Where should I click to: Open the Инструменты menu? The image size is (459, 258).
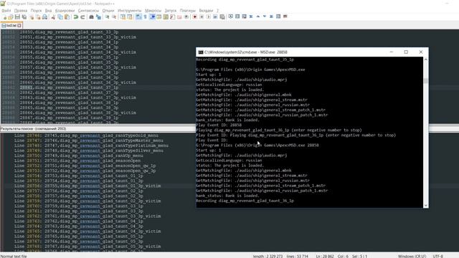pos(129,11)
